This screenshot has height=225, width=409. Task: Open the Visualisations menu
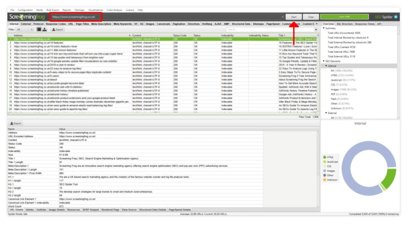(95, 10)
